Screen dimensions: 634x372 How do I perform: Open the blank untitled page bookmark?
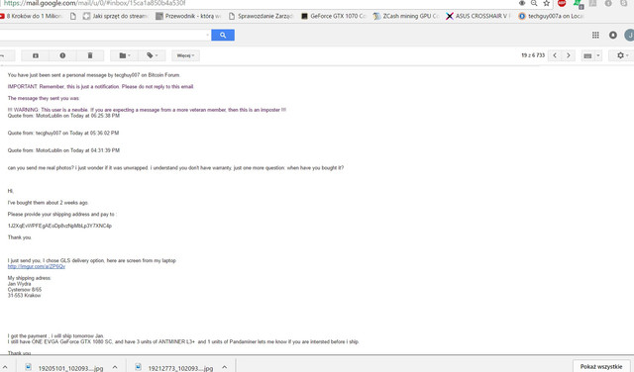pyautogui.click(x=73, y=16)
